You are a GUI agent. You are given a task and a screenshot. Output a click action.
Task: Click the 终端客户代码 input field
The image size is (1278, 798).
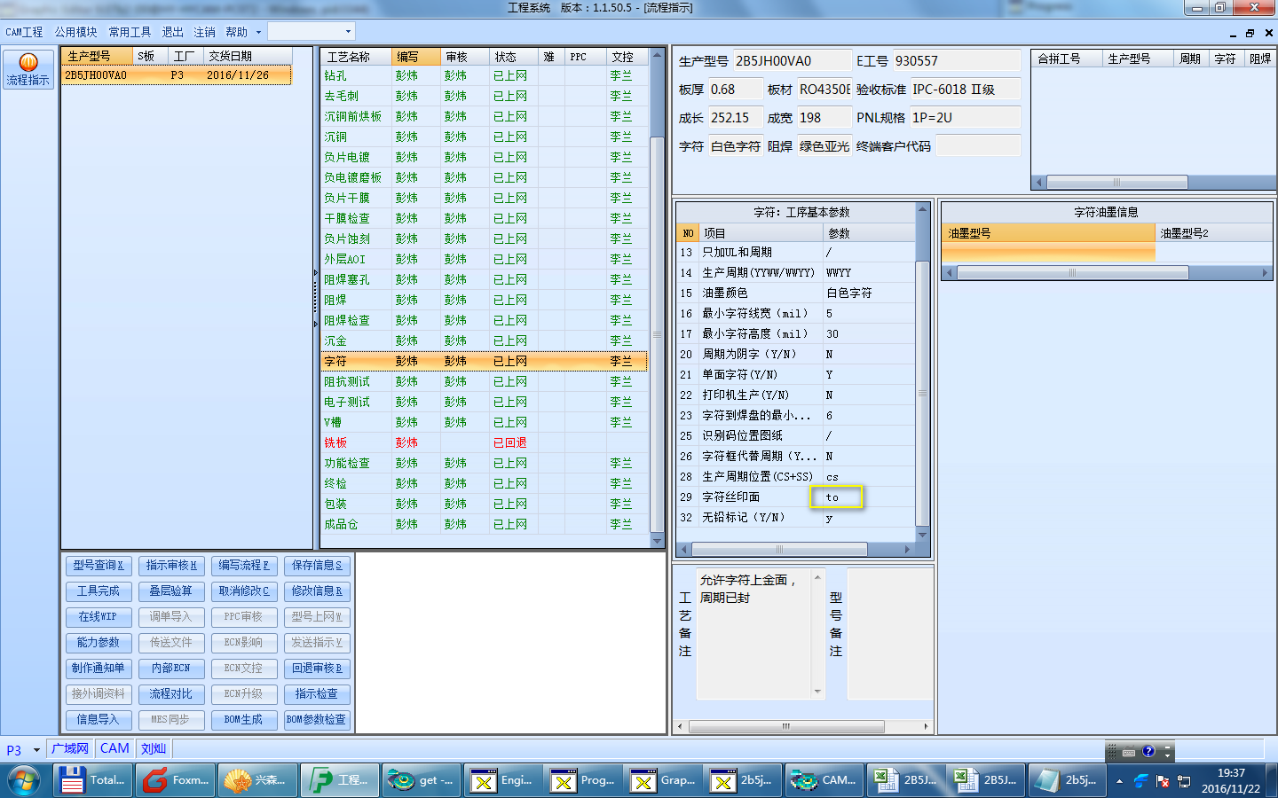pyautogui.click(x=977, y=146)
